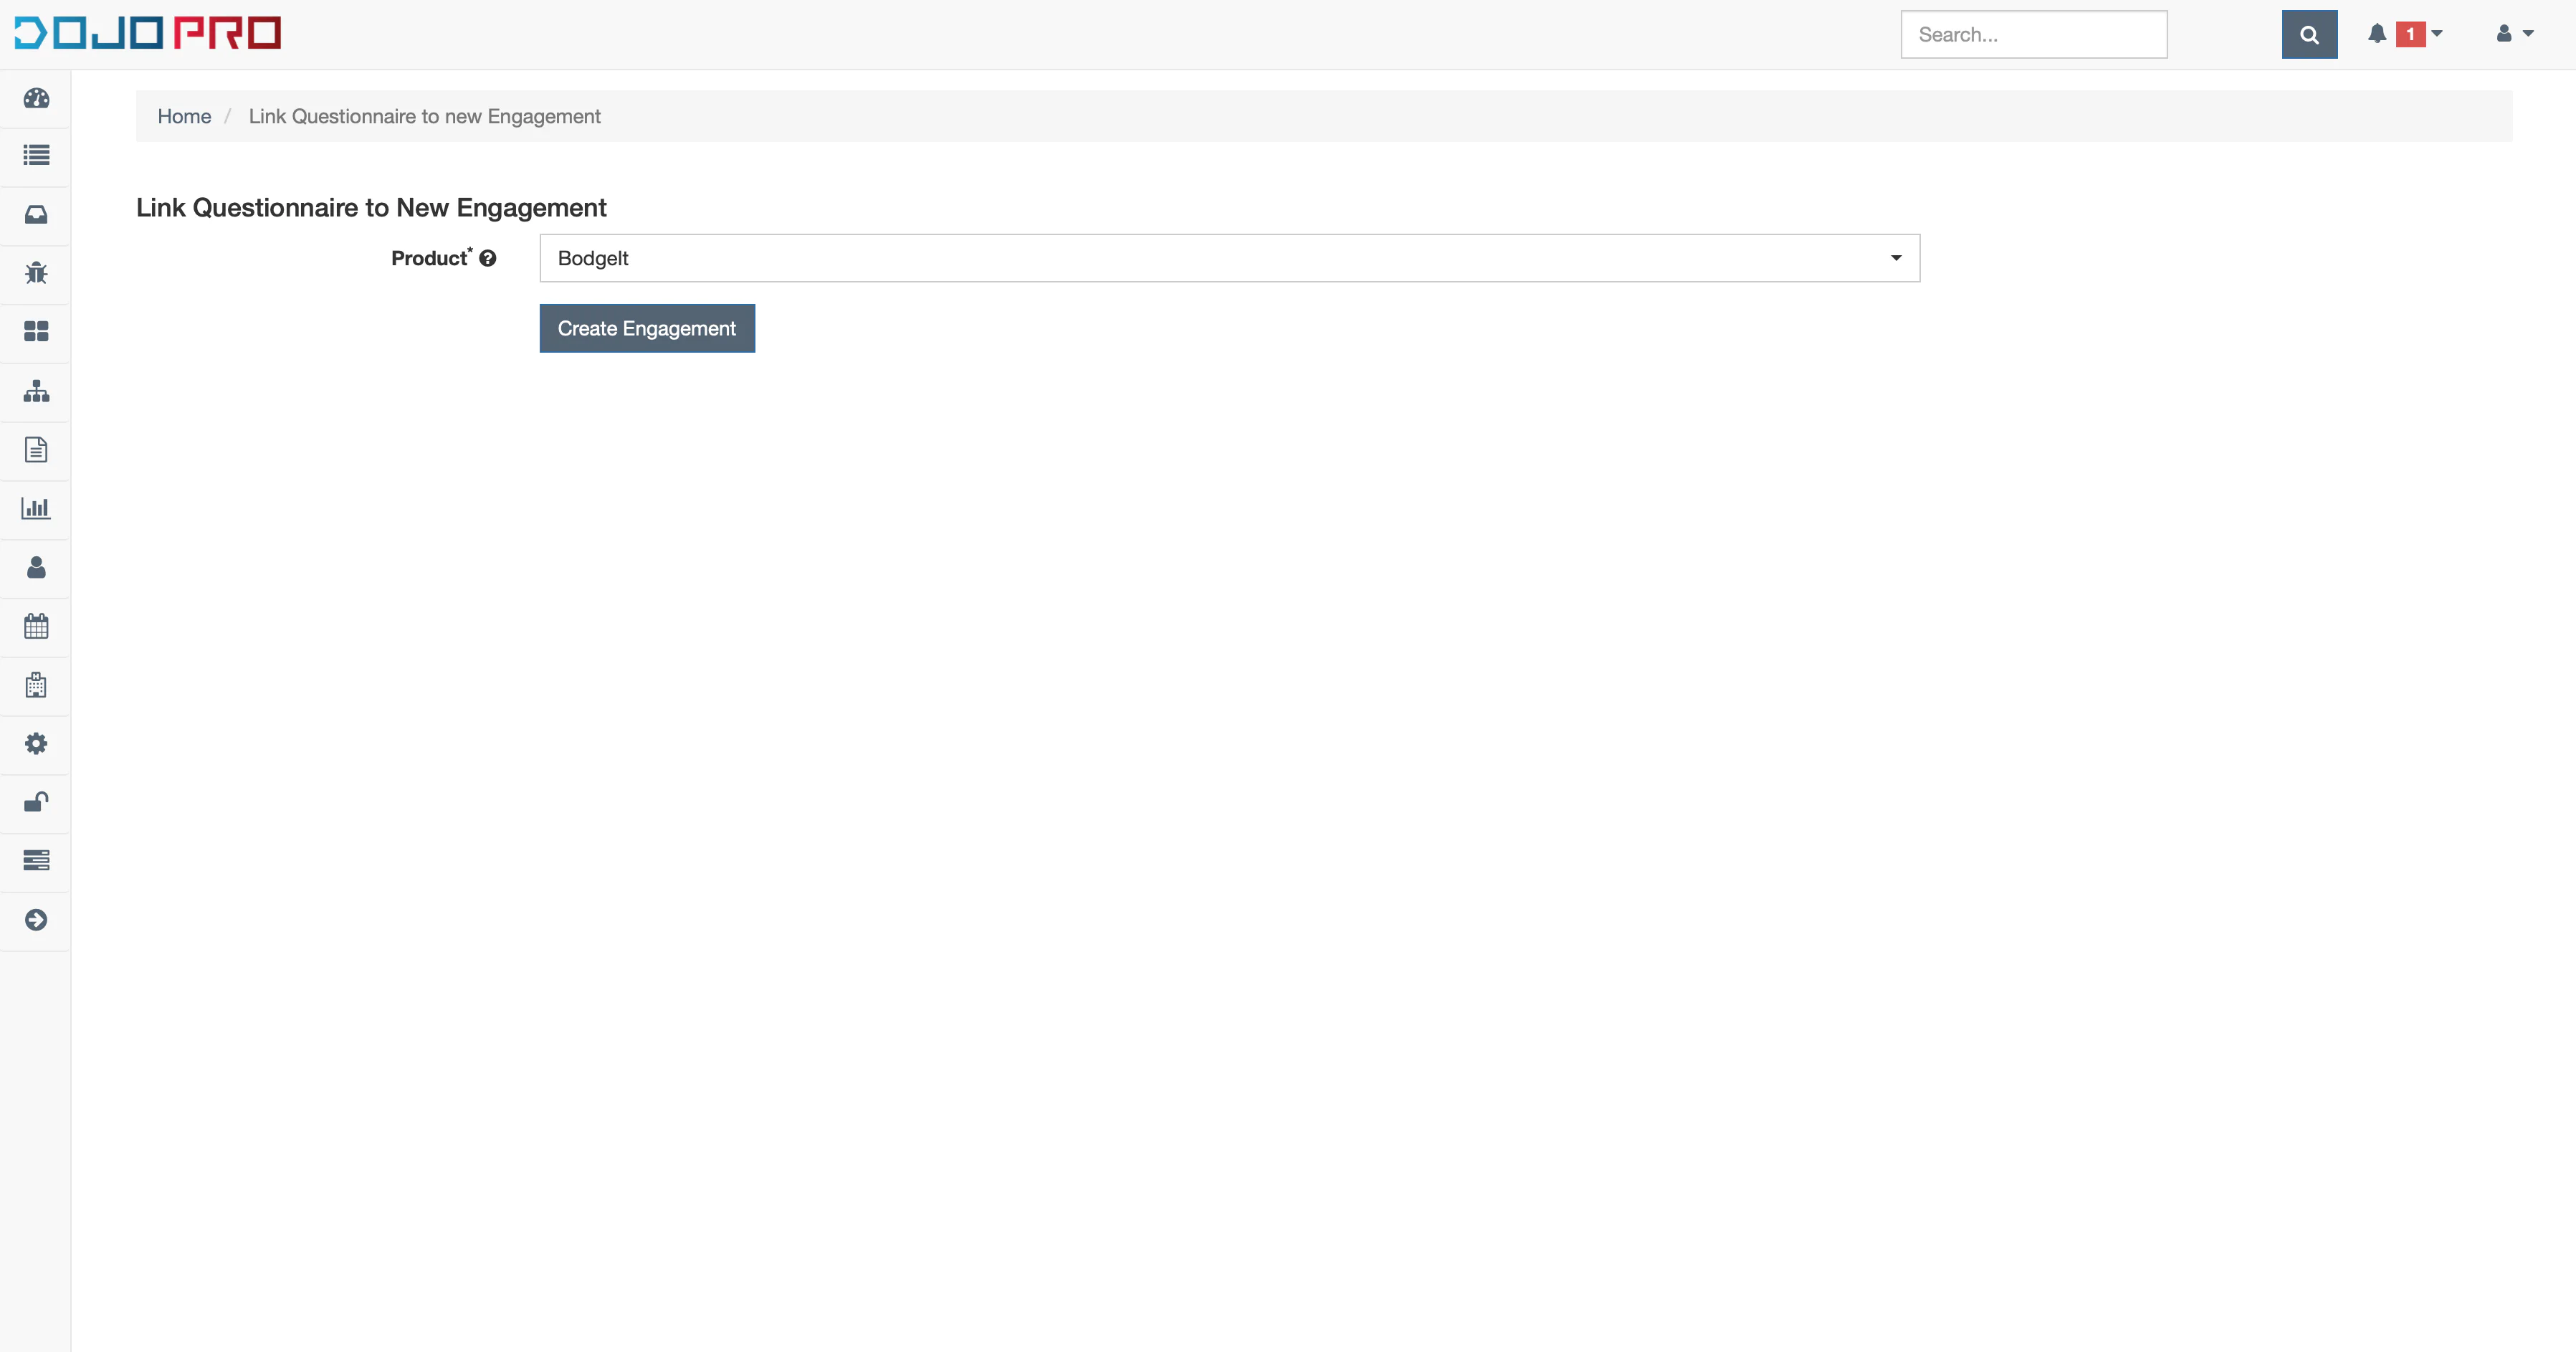This screenshot has height=1352, width=2576.
Task: Click the reports document icon in sidebar
Action: click(36, 450)
